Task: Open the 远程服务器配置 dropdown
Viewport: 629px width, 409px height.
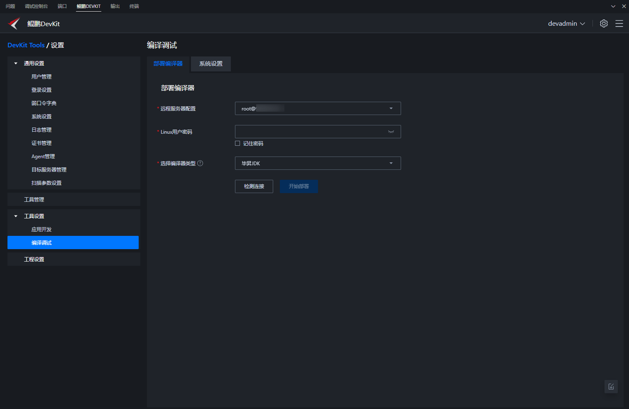Action: (x=318, y=108)
